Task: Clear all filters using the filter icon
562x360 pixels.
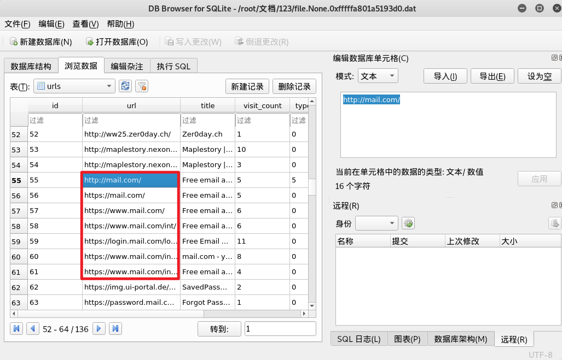Action: coord(142,86)
